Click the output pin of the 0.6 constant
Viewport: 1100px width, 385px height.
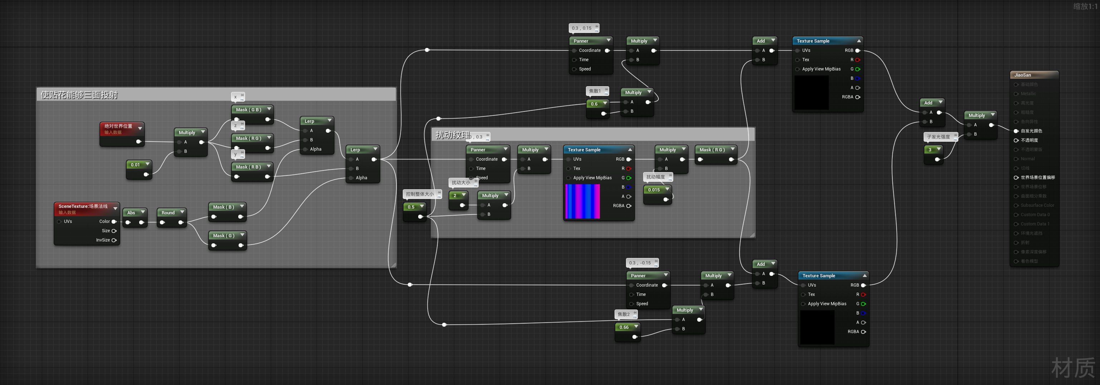click(603, 114)
